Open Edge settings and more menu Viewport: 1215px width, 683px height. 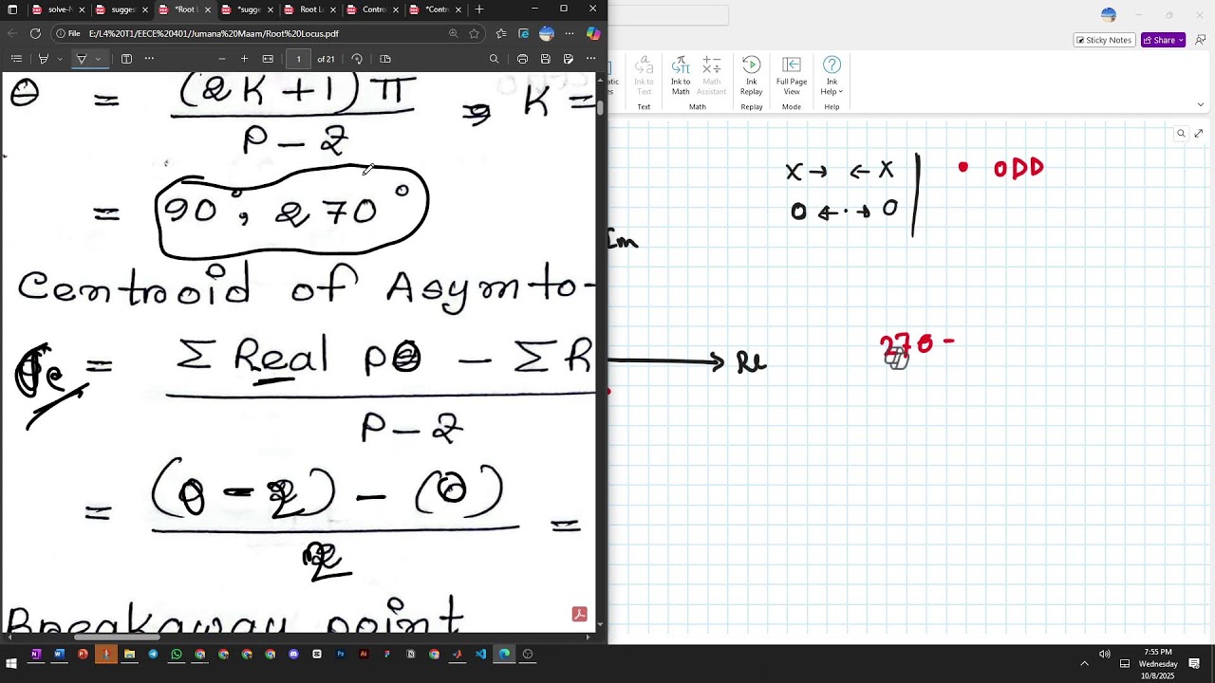coord(570,33)
